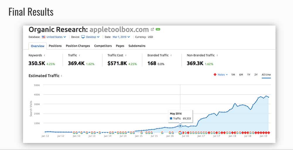The image size is (293, 150).
Task: Click the info icon next to Keywords
Action: point(45,55)
